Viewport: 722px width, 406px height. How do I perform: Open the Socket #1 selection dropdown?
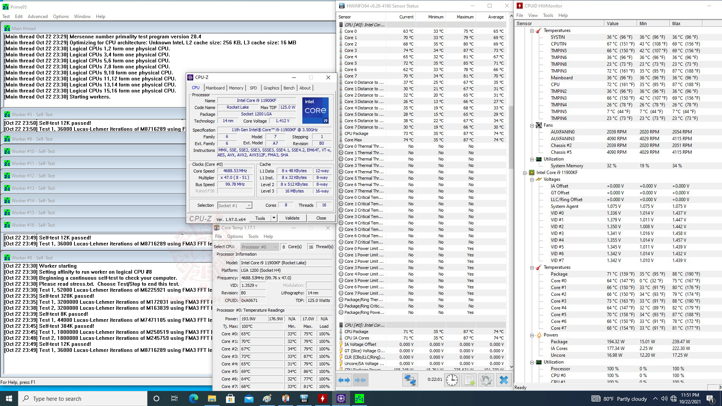click(x=249, y=206)
